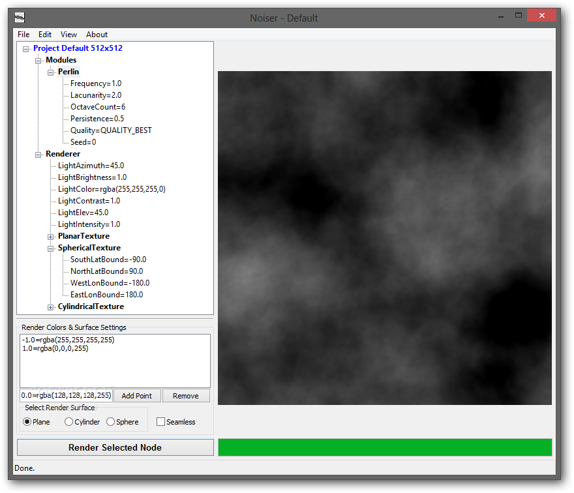Image resolution: width=574 pixels, height=493 pixels.
Task: Open the Edit menu
Action: tap(44, 35)
